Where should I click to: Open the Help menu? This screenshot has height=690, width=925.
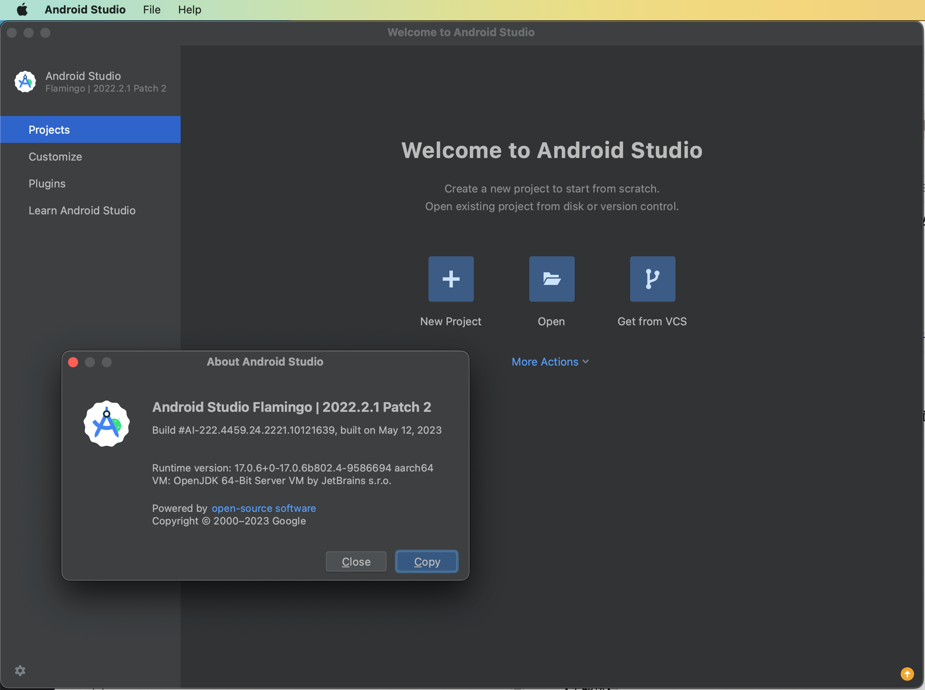point(189,9)
